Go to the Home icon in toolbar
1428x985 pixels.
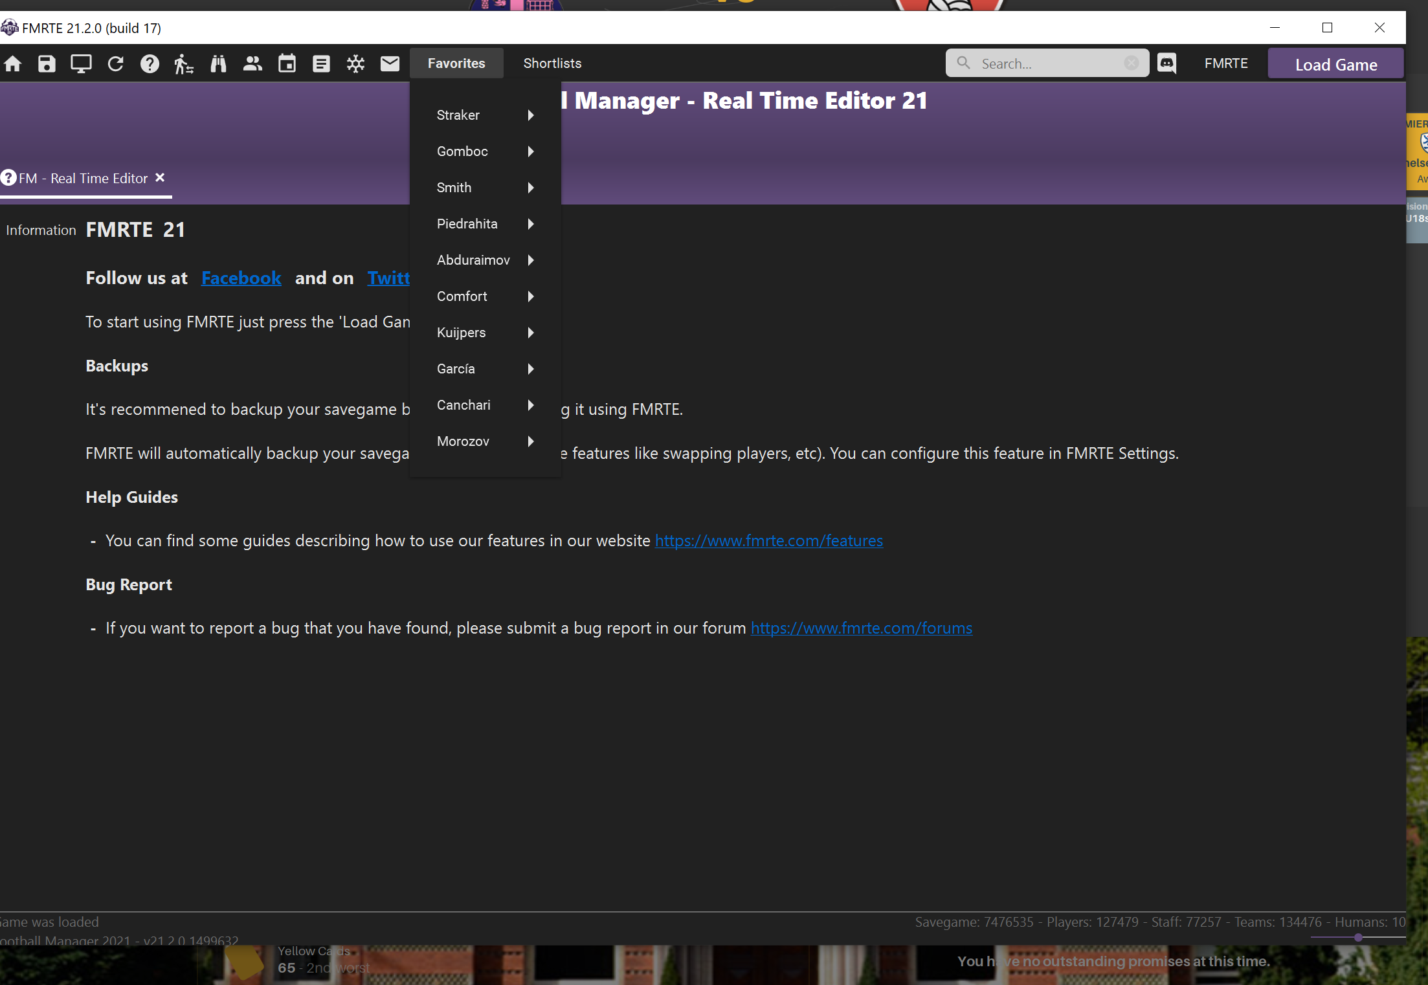[13, 63]
